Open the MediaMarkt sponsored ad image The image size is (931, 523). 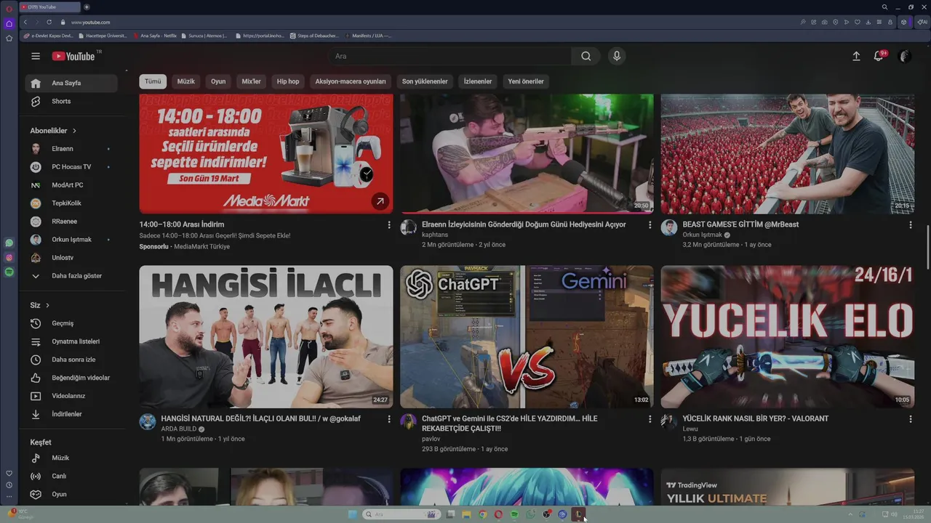pos(266,154)
